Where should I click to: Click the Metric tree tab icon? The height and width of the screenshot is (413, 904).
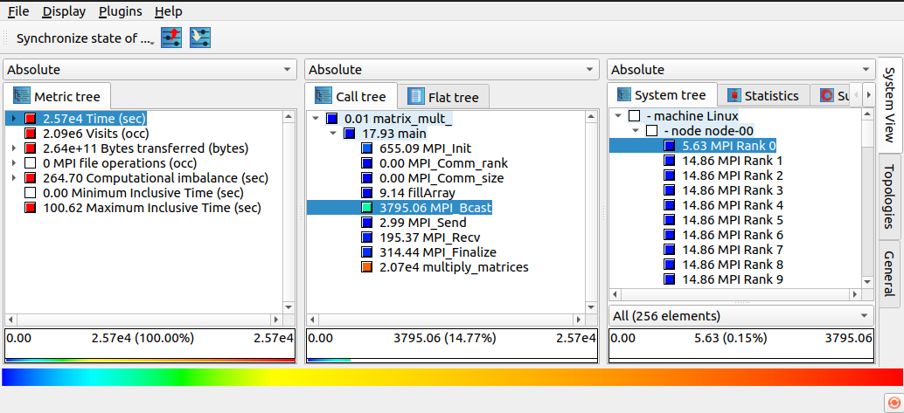(21, 96)
